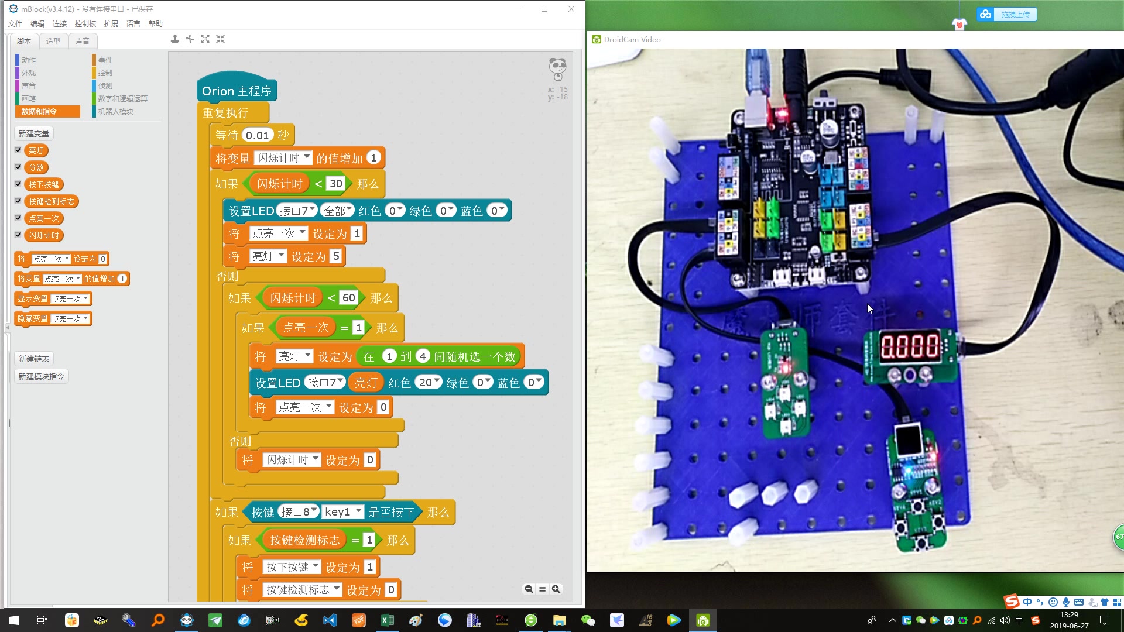Screen dimensions: 1124x632
Task: Toggle the 分数 variable checkbox
Action: coord(18,167)
